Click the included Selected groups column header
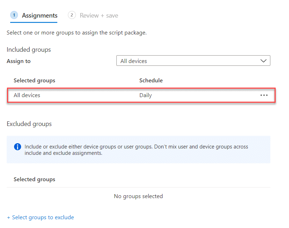The height and width of the screenshot is (228, 289). coord(34,81)
